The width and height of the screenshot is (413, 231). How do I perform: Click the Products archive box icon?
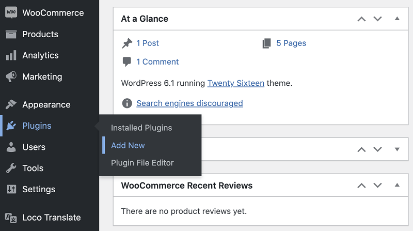point(11,34)
